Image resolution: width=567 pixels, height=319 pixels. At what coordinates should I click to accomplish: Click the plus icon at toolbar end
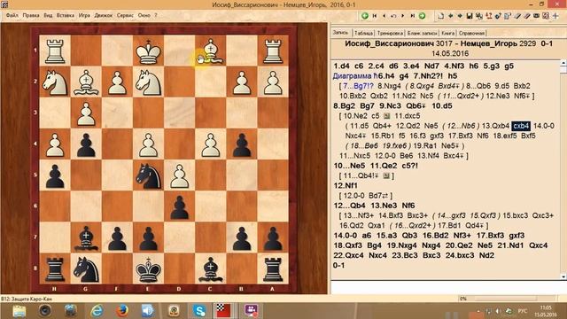555,16
